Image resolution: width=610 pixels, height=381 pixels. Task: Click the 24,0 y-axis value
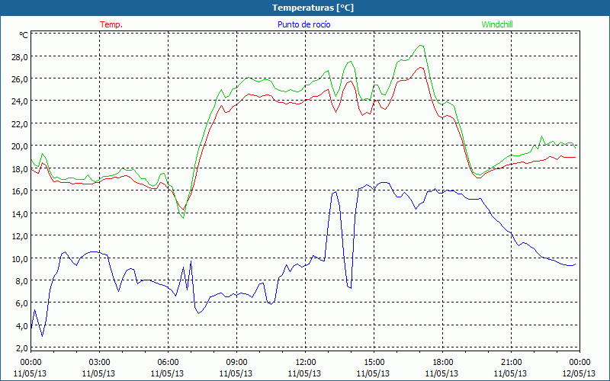20,101
